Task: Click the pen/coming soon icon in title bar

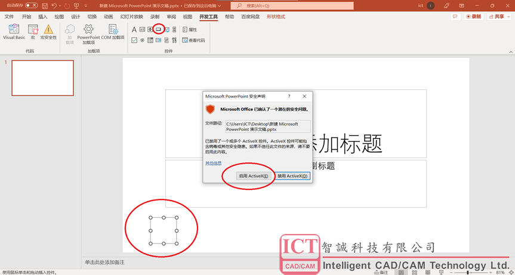Action: pyautogui.click(x=446, y=5)
